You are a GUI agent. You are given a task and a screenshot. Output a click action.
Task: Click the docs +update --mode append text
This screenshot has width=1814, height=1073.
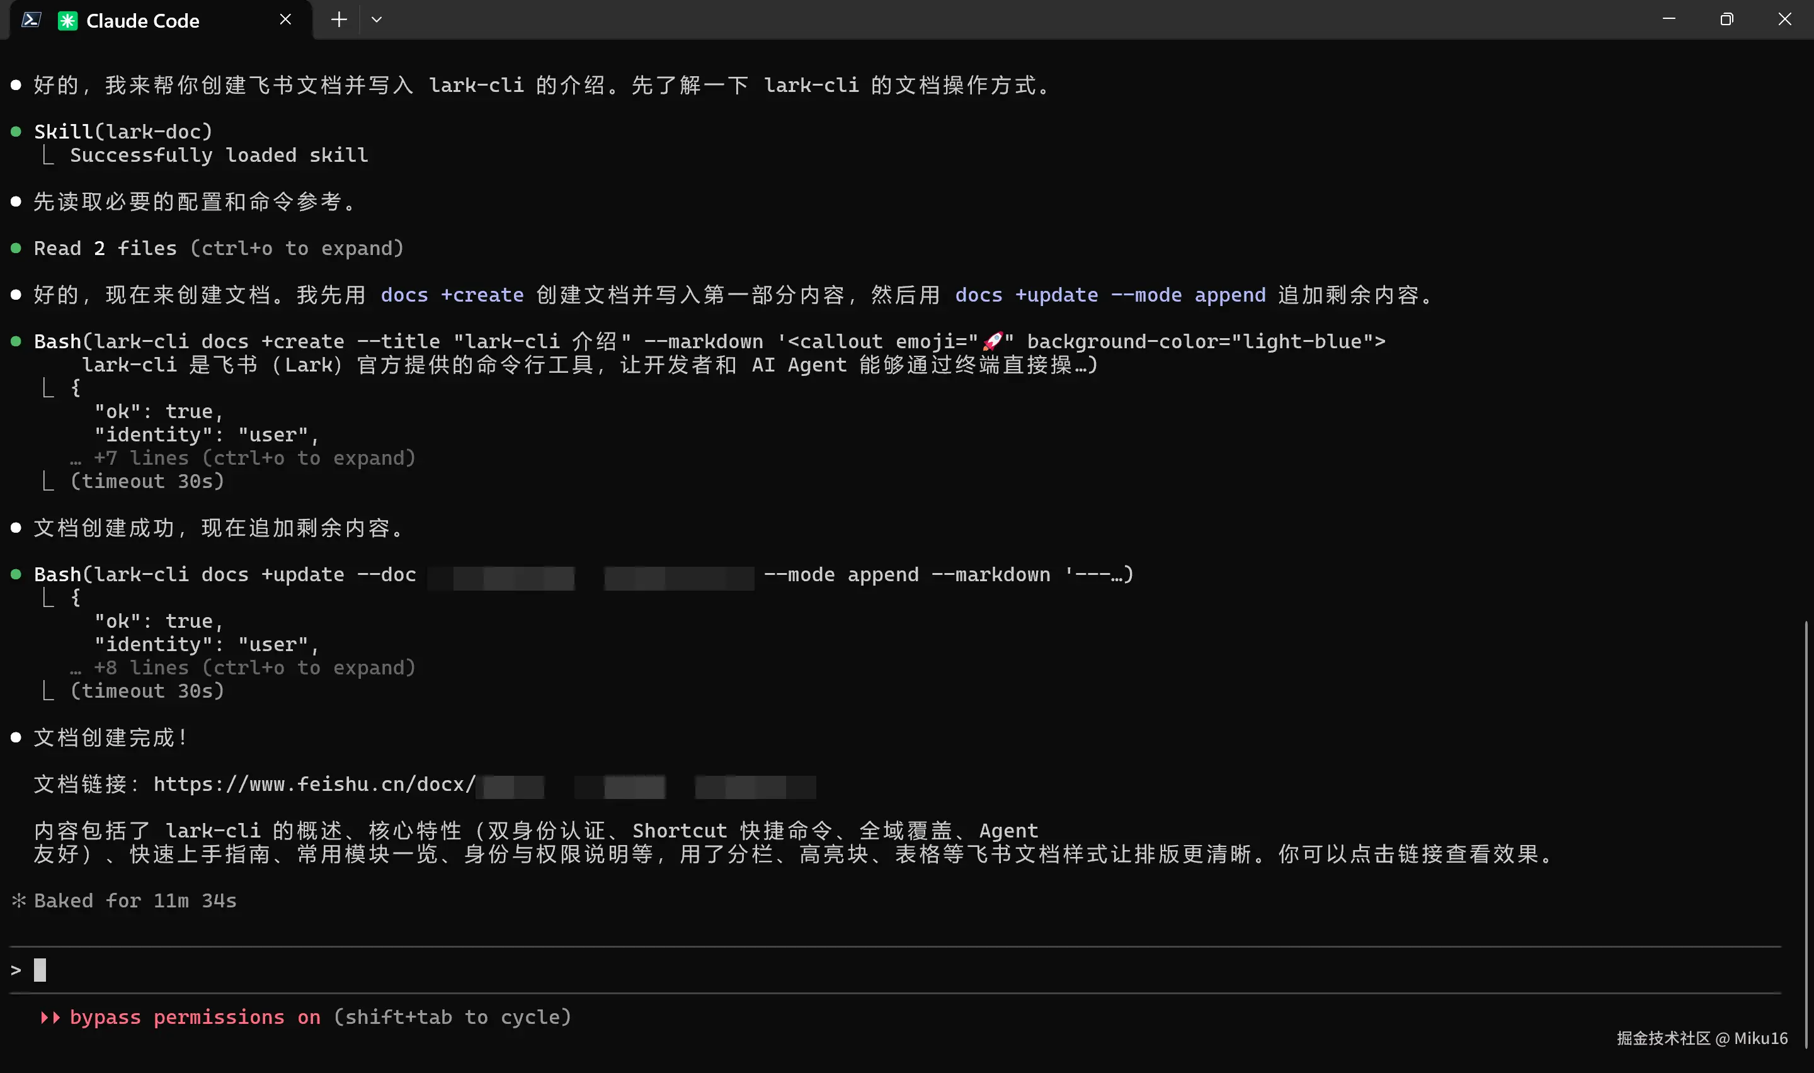pyautogui.click(x=1109, y=295)
